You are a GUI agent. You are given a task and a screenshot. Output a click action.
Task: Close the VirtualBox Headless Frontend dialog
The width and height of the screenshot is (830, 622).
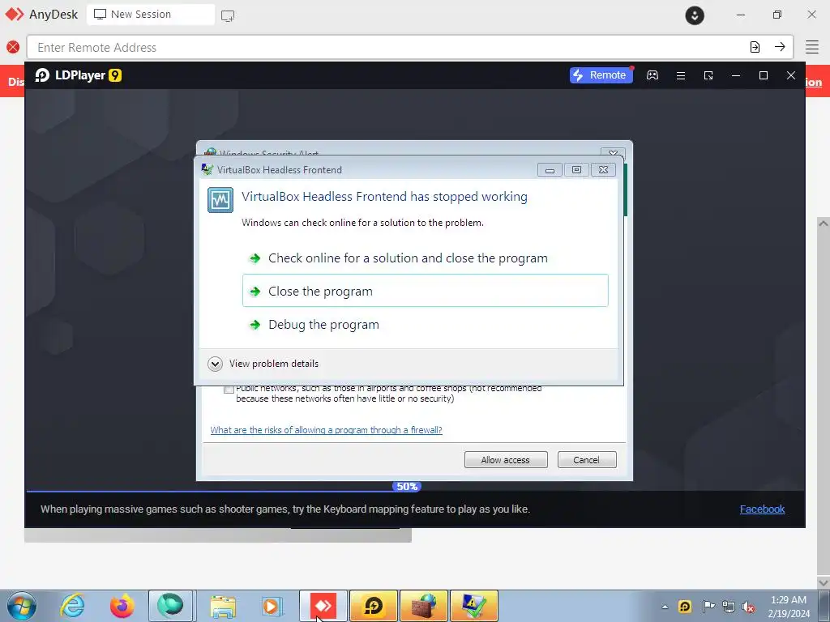[x=603, y=170]
